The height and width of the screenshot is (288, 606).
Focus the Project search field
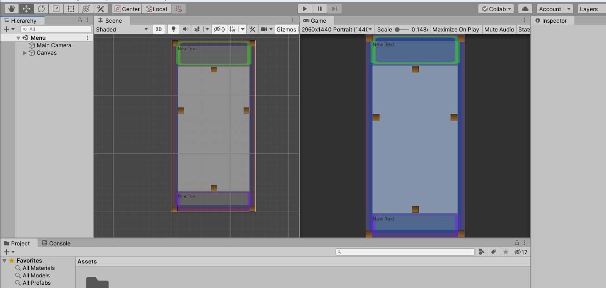[x=405, y=252]
